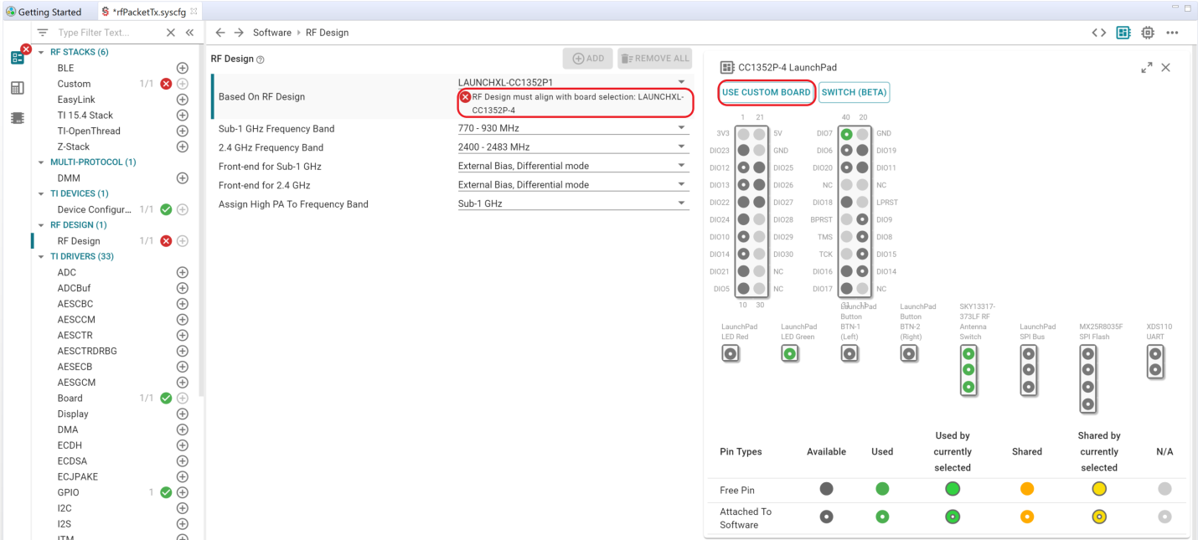Toggle the DIO7 header pin
The width and height of the screenshot is (1198, 540).
(846, 134)
